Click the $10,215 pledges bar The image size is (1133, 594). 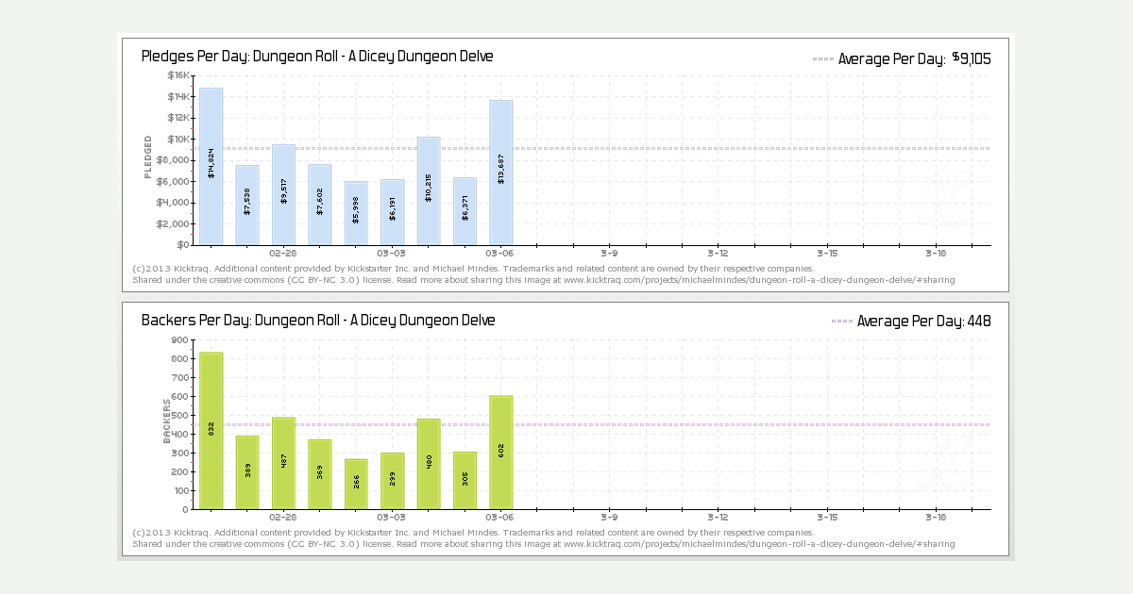coord(429,190)
